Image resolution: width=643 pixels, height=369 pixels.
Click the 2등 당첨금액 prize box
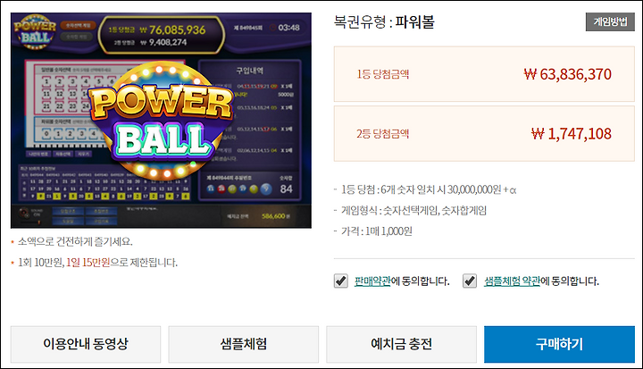[x=484, y=133]
